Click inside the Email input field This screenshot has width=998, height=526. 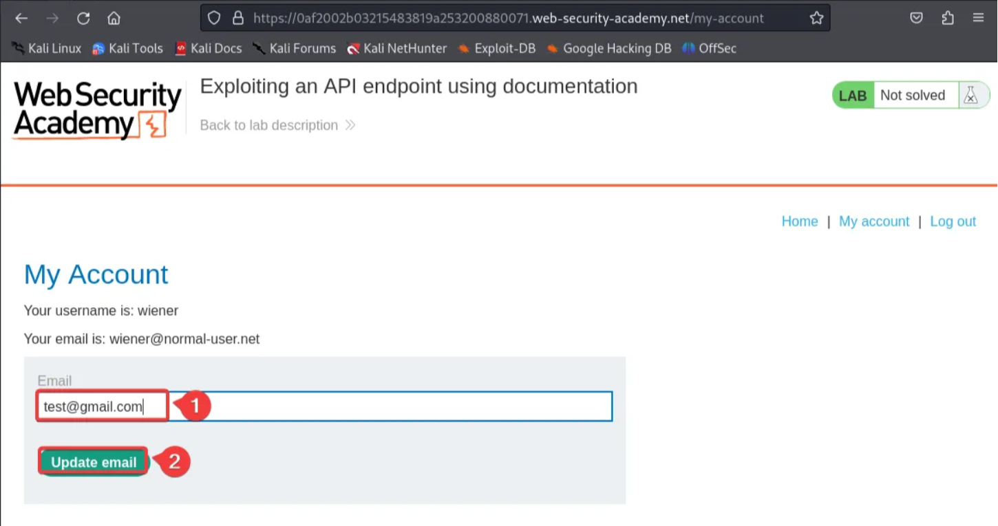[323, 406]
